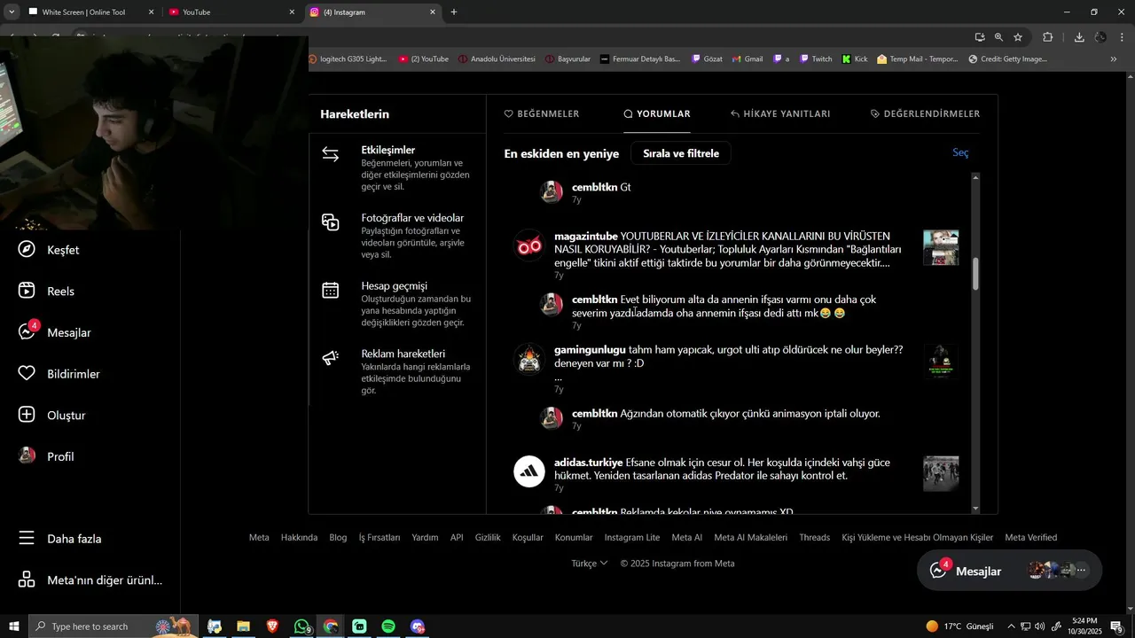Open the sidebar Mesajlar inbox

[55, 332]
